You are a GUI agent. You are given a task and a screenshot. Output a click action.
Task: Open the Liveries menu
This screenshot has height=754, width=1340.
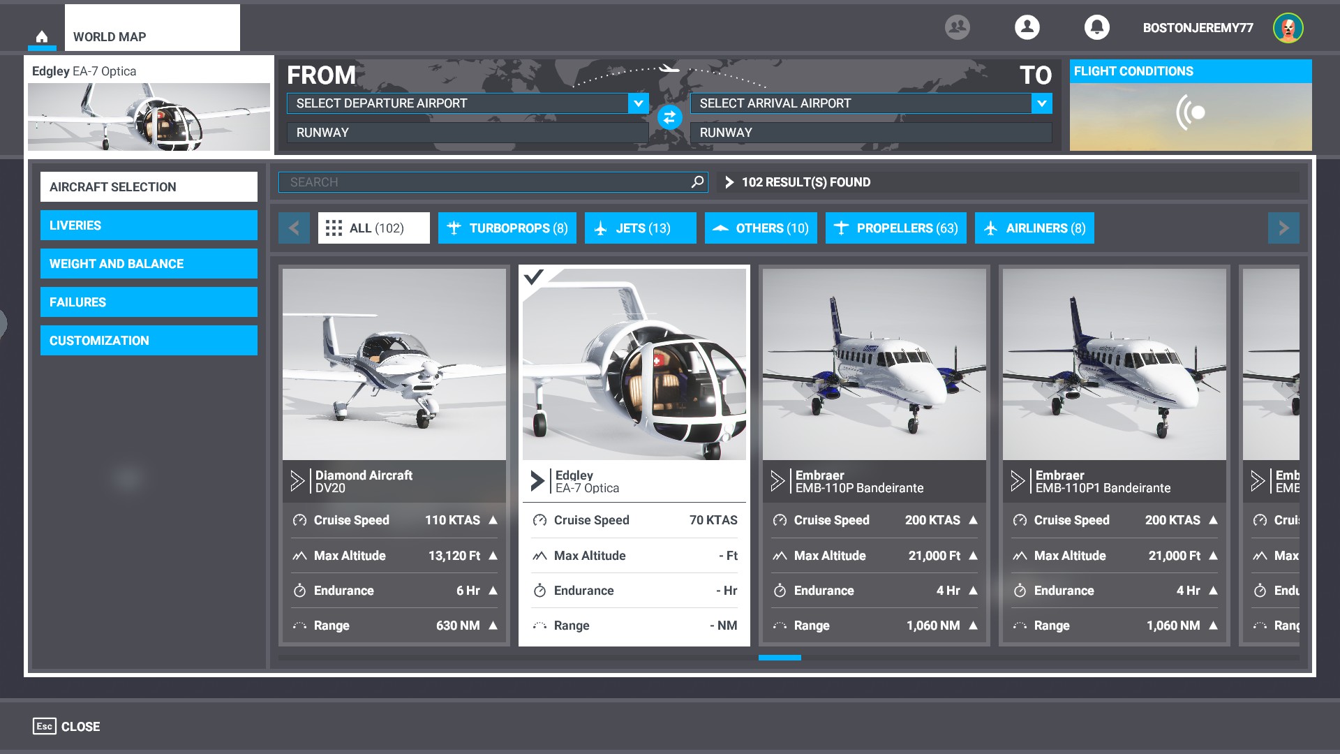click(149, 226)
